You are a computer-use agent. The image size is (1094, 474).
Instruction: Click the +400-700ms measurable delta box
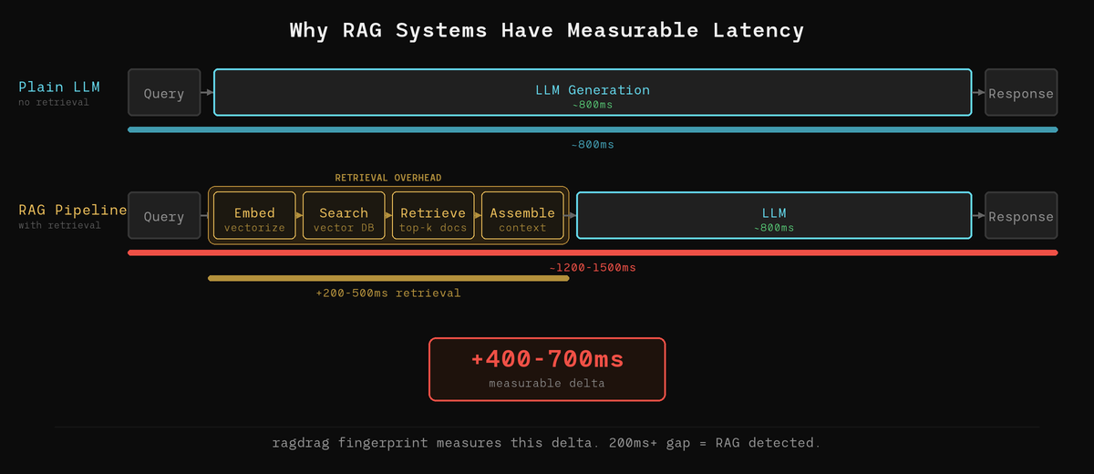[547, 369]
